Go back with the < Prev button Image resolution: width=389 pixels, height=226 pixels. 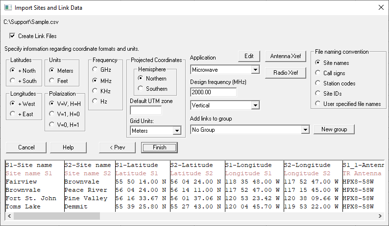(117, 147)
